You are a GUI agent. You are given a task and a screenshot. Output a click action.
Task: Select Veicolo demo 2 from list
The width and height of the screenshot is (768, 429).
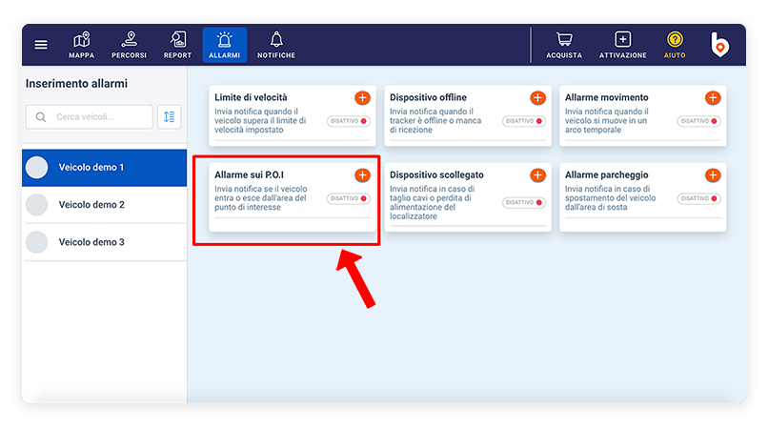coord(91,205)
